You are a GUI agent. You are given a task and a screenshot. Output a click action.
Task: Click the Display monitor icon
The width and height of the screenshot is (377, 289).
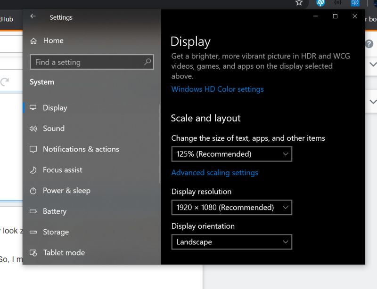click(33, 107)
